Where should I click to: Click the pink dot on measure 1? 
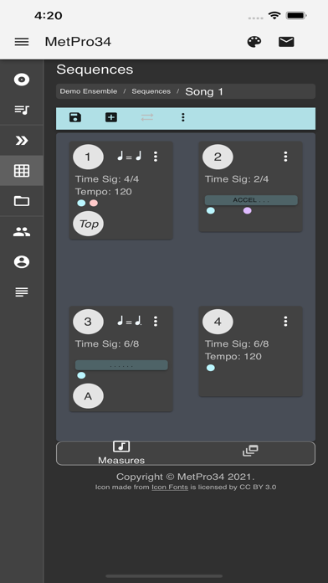click(94, 203)
